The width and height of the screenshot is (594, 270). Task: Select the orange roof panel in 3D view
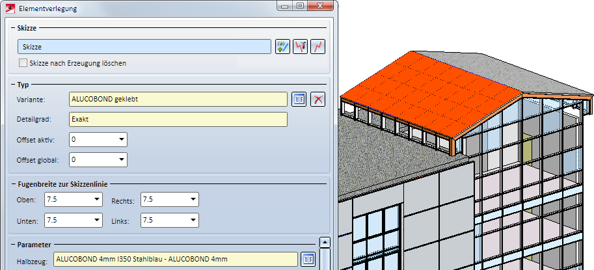click(432, 95)
